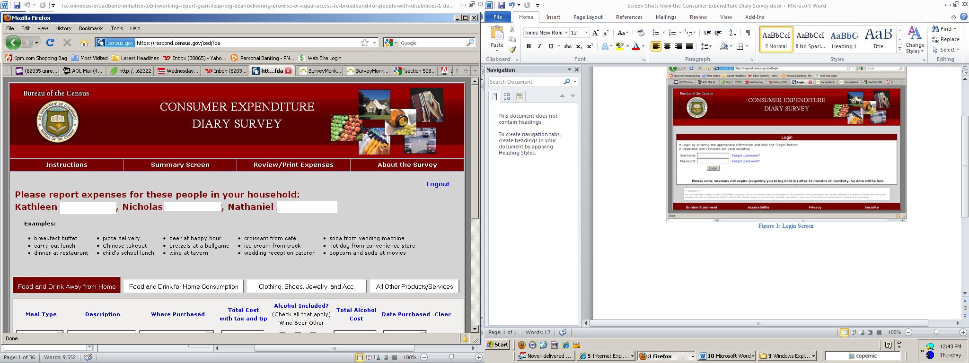Apply bullet list formatting in Word
This screenshot has height=363, width=969.
click(x=656, y=33)
